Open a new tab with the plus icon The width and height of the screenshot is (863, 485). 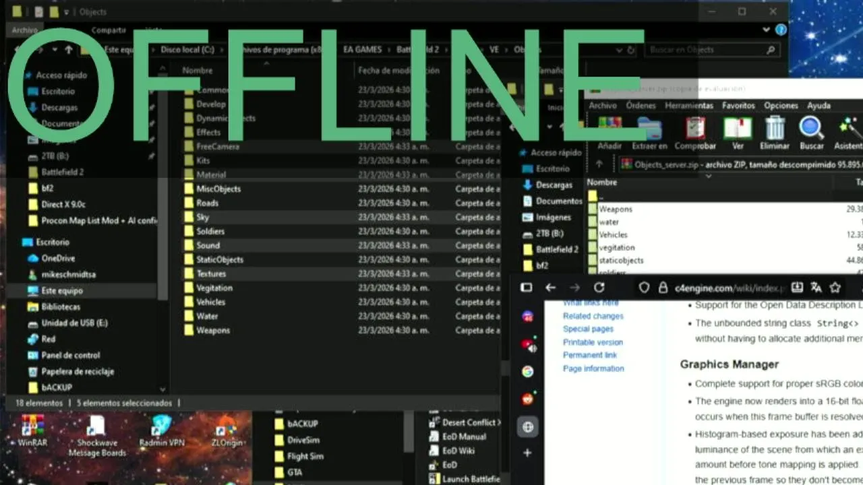point(527,453)
